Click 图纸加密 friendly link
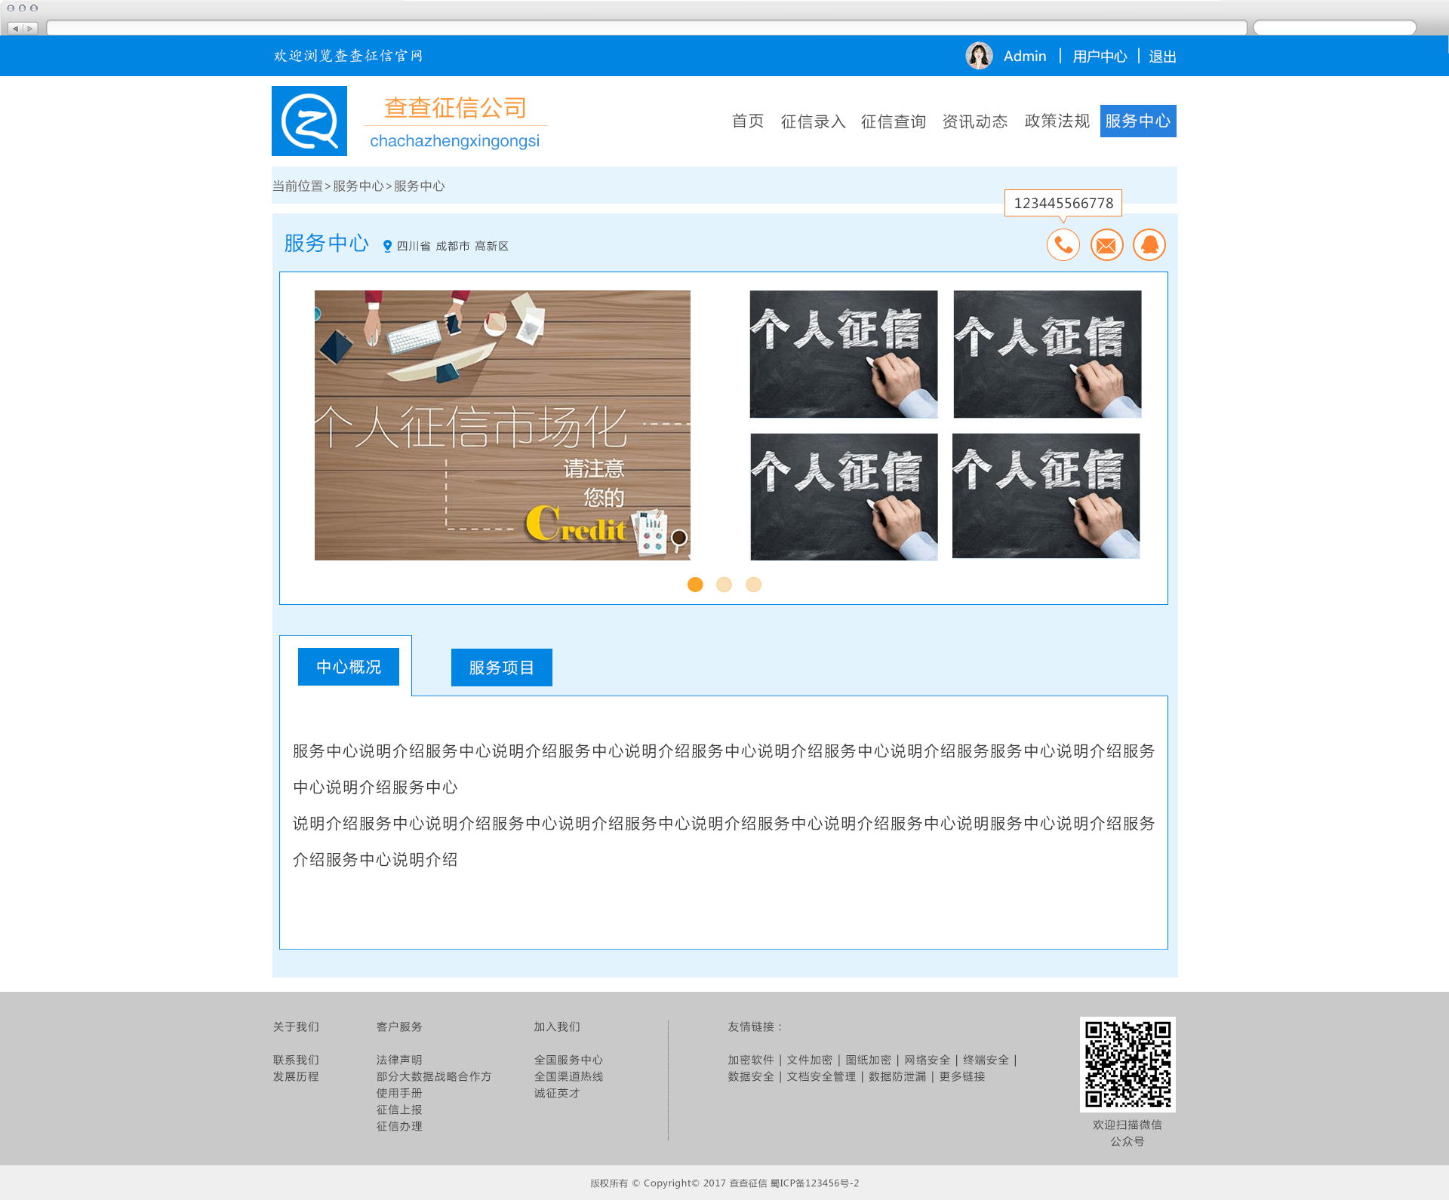1449x1200 pixels. (869, 1060)
